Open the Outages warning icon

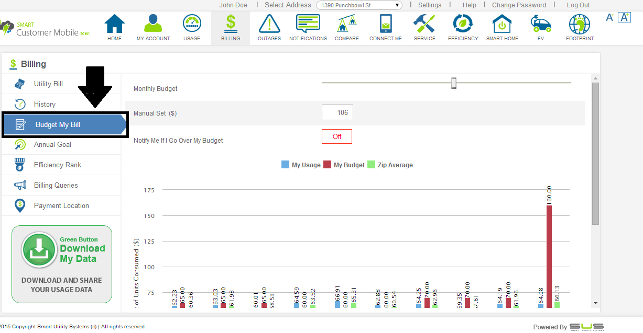269,25
